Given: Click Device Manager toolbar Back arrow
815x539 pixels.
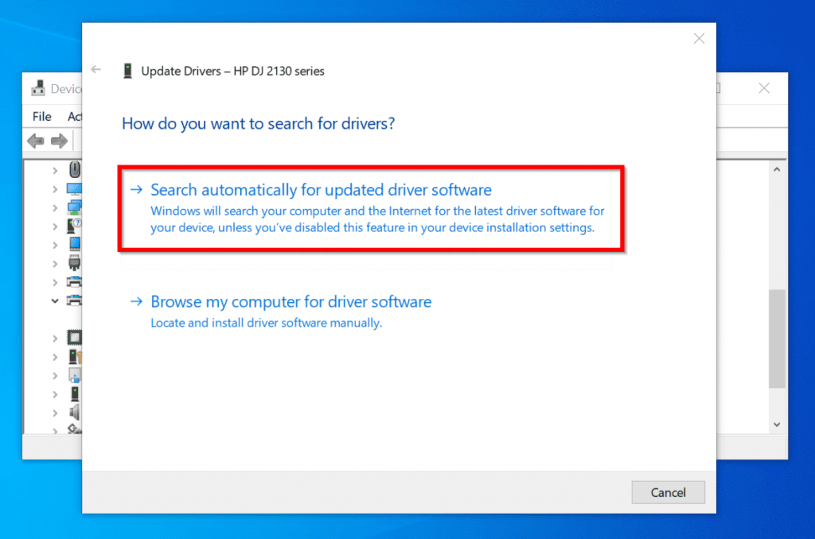Looking at the screenshot, I should (36, 141).
